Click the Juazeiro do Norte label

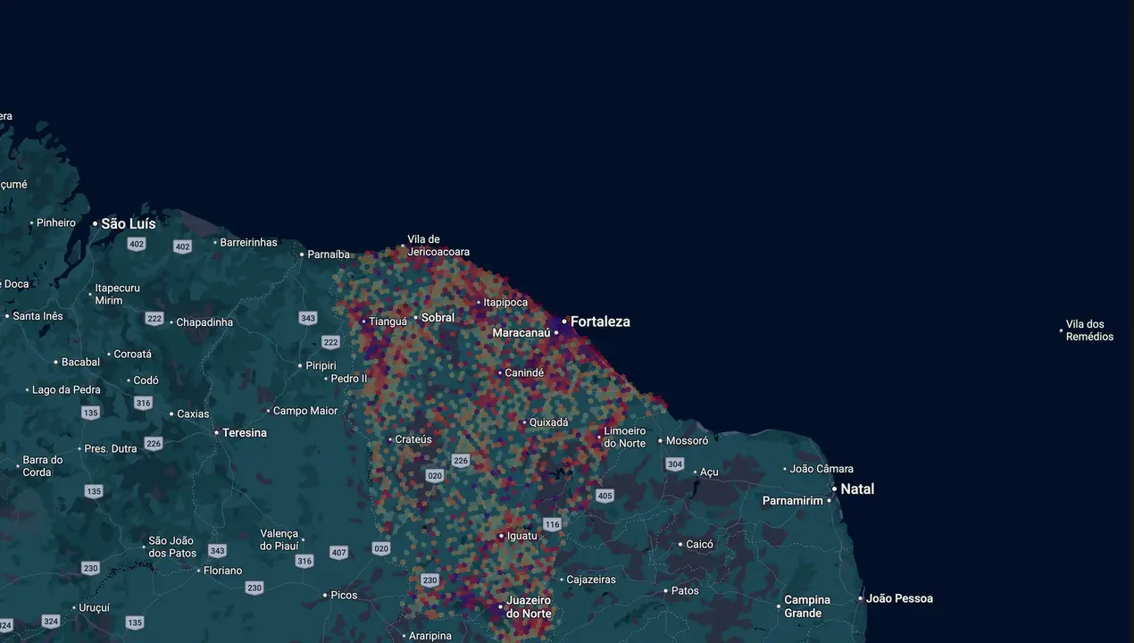(x=529, y=607)
